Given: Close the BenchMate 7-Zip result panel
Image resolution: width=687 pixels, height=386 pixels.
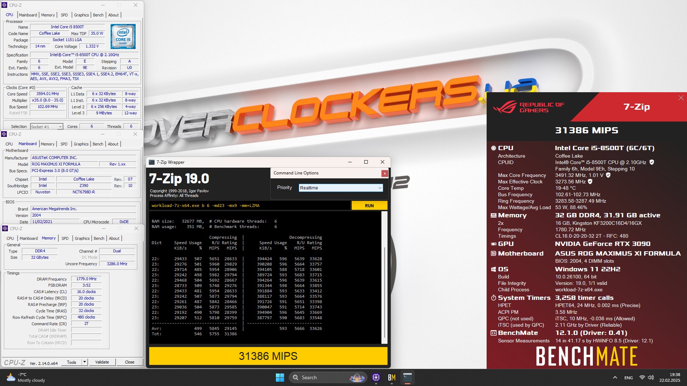Looking at the screenshot, I should pos(681,98).
